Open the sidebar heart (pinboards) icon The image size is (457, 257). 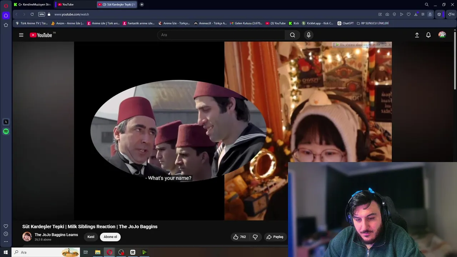6,226
